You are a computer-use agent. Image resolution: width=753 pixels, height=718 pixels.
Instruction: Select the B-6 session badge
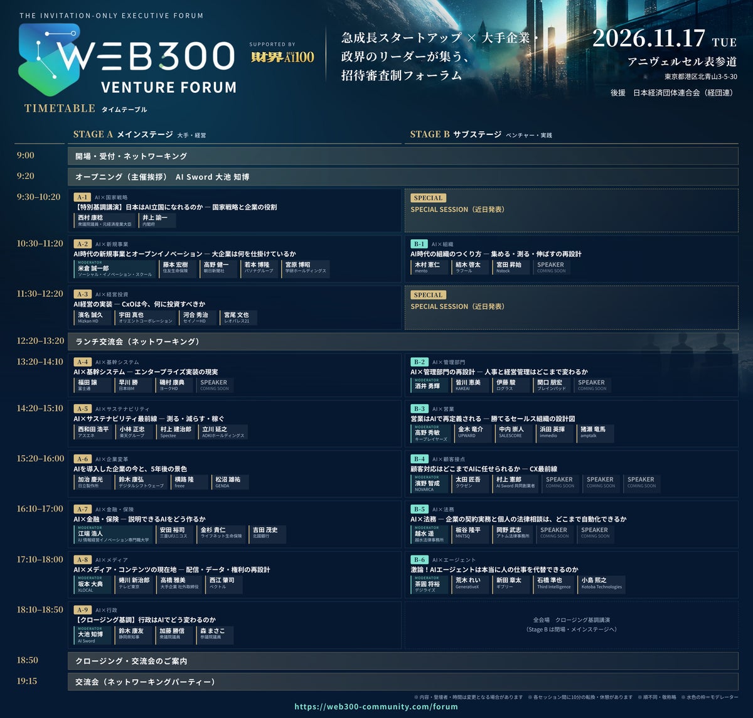419,560
